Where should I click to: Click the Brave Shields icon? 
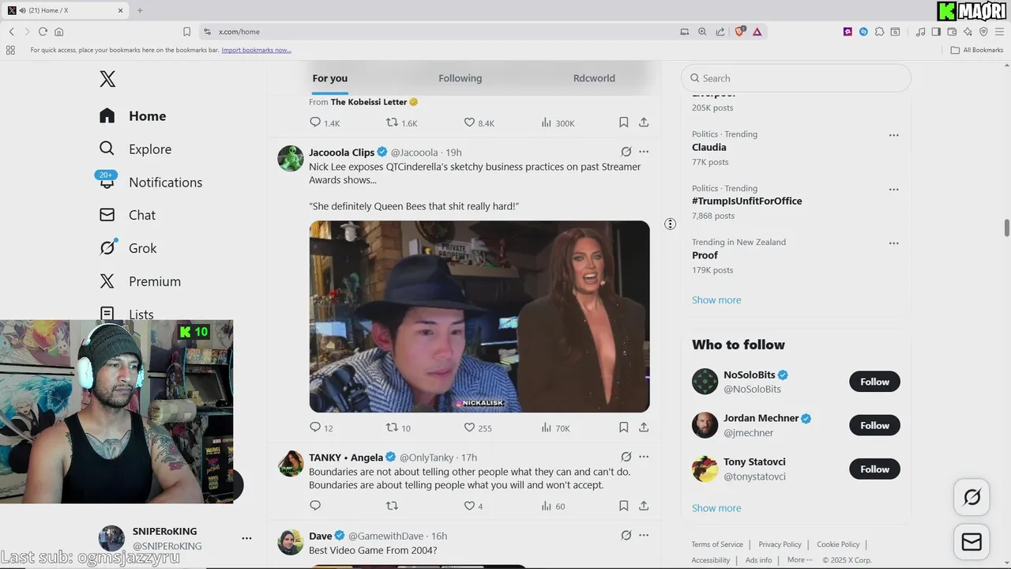click(x=740, y=32)
